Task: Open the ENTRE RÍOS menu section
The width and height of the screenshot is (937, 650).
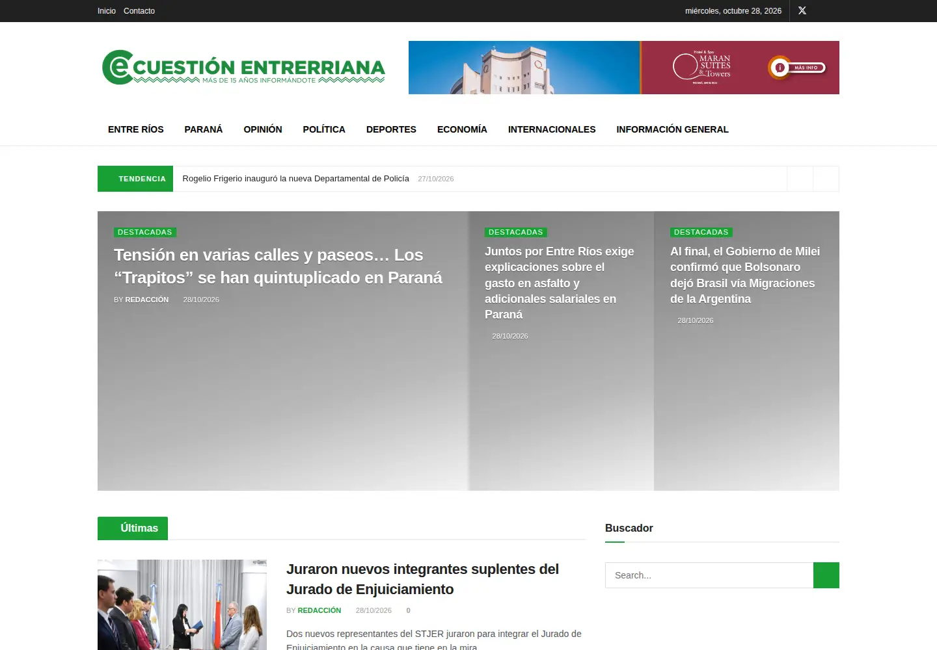Action: coord(136,129)
